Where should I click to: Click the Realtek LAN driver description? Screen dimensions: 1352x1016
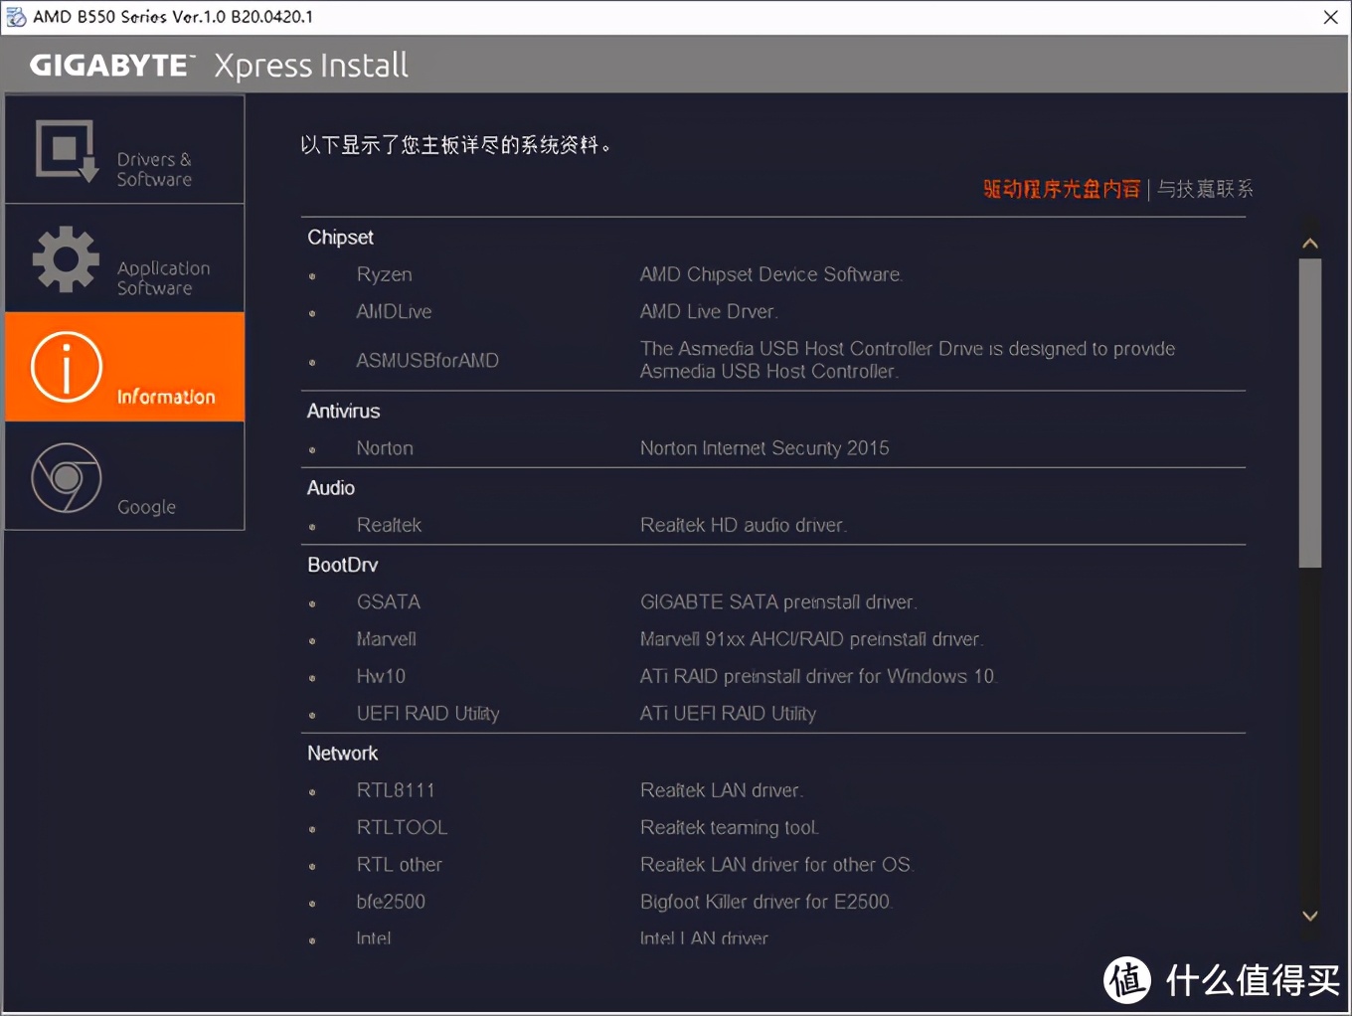[721, 790]
